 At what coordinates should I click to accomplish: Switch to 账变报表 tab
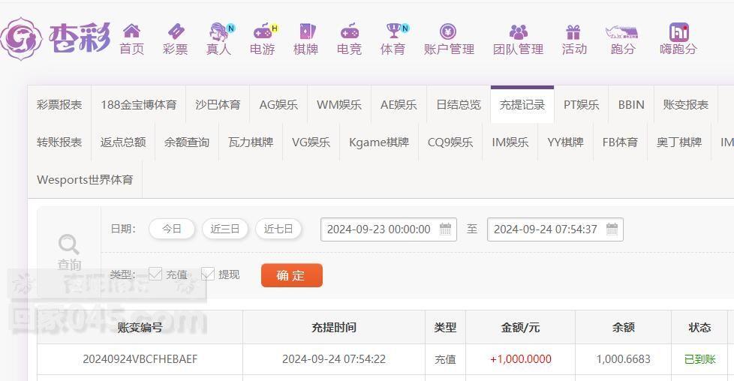tap(685, 105)
